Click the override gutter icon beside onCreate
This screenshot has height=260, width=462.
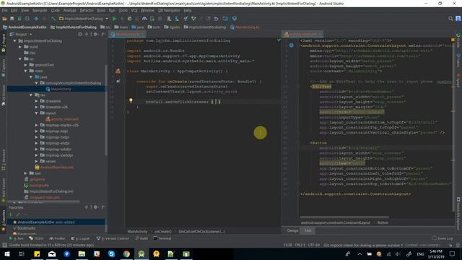click(118, 81)
